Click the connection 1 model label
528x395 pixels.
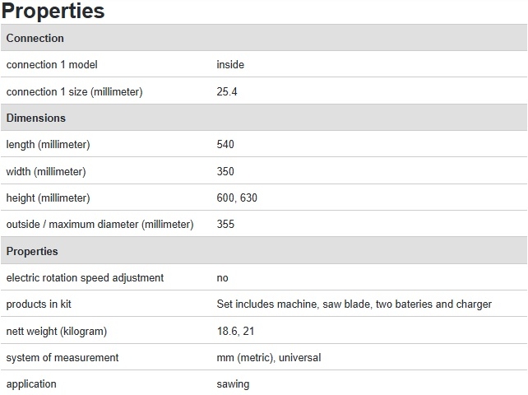[x=52, y=64]
